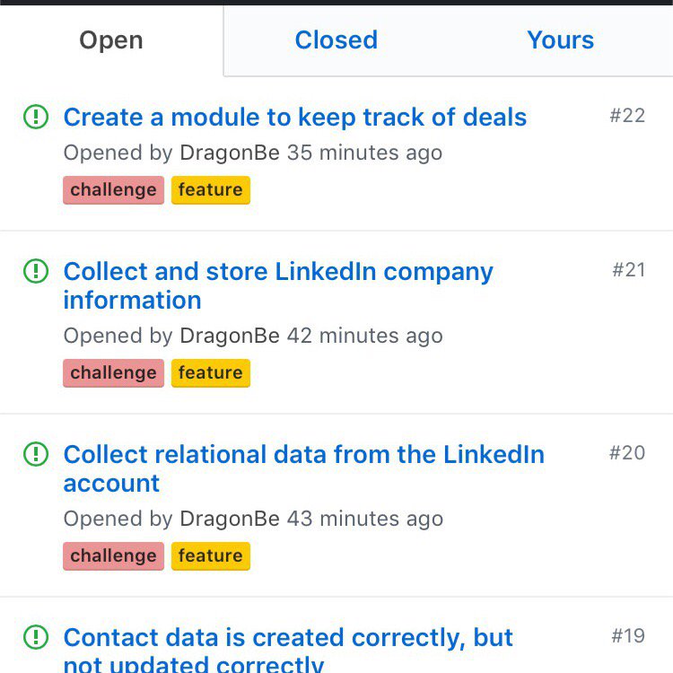Click open-issue icon beside issue #22
The height and width of the screenshot is (673, 673).
click(35, 117)
